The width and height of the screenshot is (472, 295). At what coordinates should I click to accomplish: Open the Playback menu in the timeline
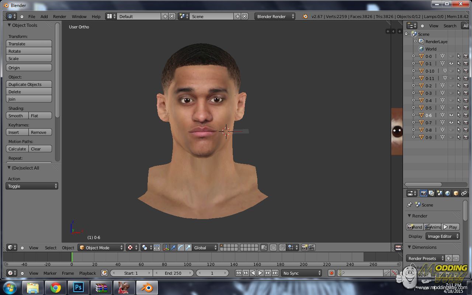click(x=87, y=273)
